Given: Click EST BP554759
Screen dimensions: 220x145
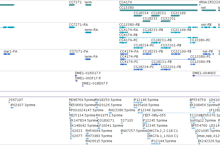Looking at the screenshot, I should click(x=198, y=100).
